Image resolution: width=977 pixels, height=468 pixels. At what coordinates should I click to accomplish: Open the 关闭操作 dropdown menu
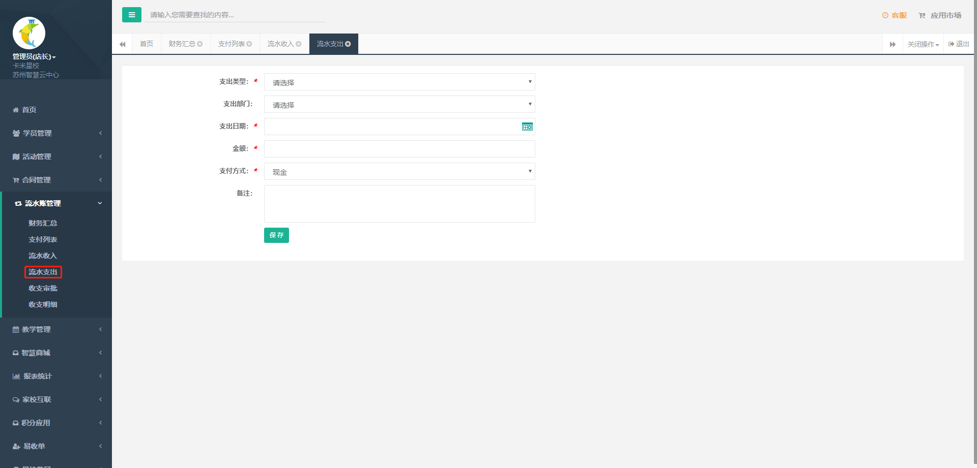[x=923, y=44]
